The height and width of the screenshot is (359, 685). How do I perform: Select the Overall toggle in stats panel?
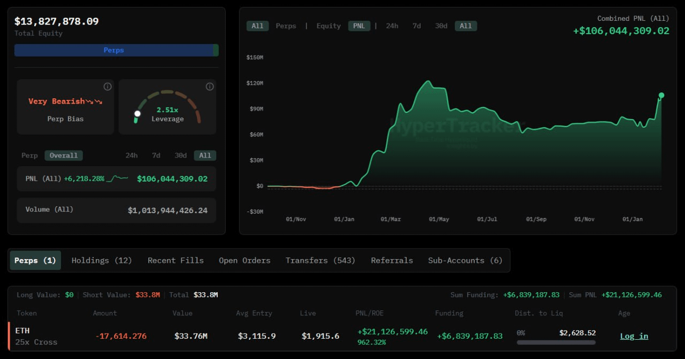pos(64,155)
